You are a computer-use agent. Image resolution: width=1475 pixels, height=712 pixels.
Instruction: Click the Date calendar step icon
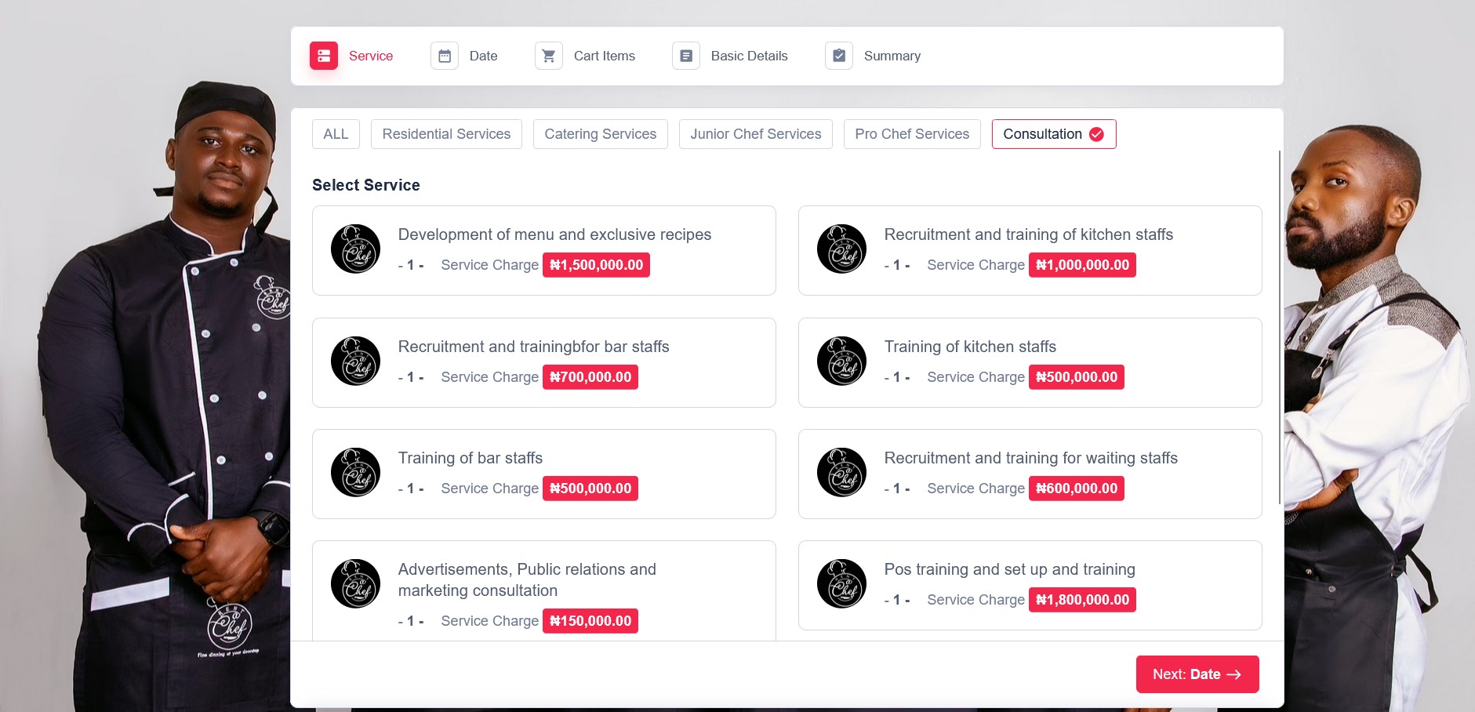[x=445, y=56]
